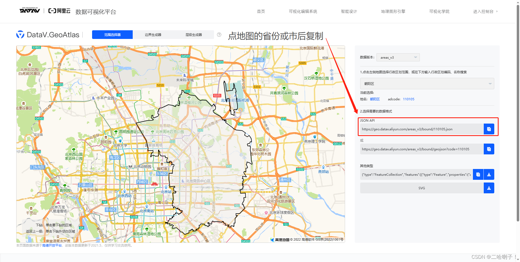Click the JSON API URL field

click(x=422, y=129)
